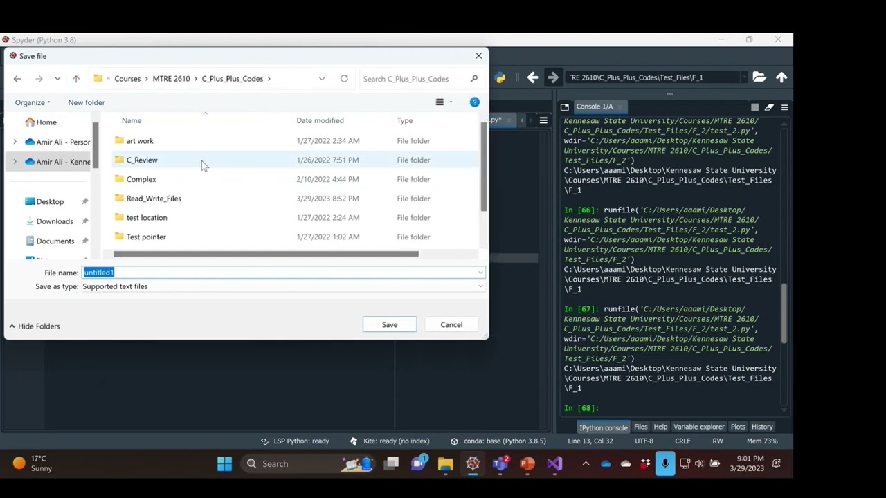Close the .py* editor tab
This screenshot has height=498, width=886.
509,120
